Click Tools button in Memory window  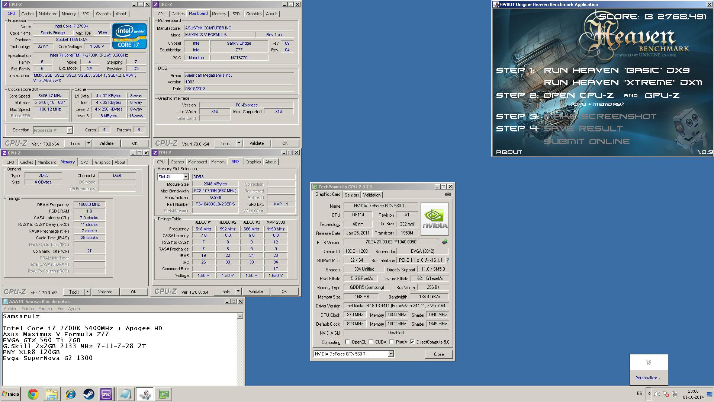pos(74,292)
